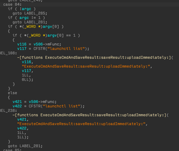Select variable v117 in the CFSTR assignment

click(x=22, y=49)
